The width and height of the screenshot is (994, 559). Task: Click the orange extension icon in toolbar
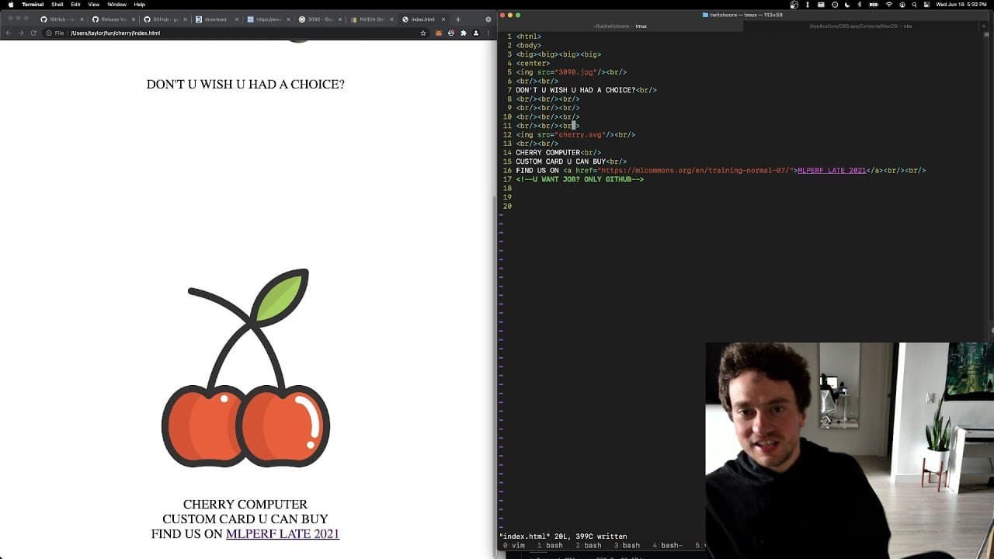(x=439, y=33)
